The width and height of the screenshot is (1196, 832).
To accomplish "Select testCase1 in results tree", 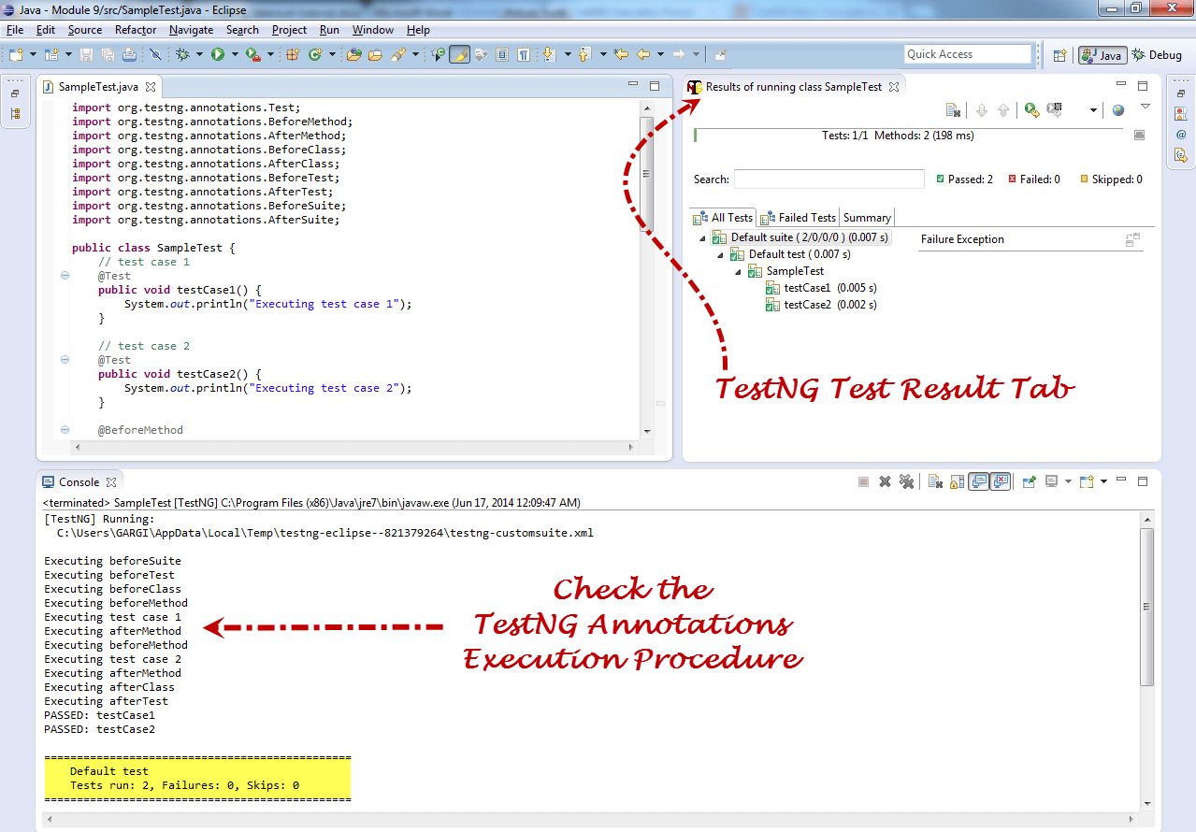I will coord(821,288).
